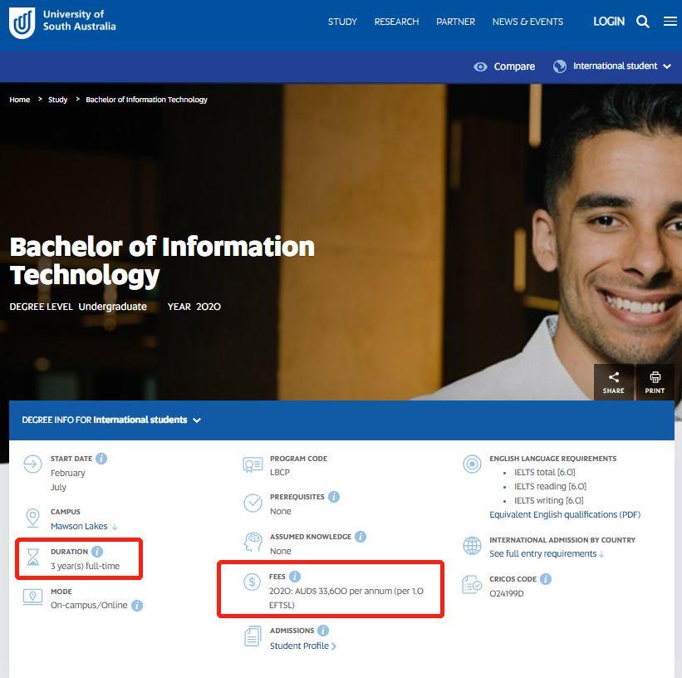Expand Degree Info for International students dropdown
The height and width of the screenshot is (678, 682).
click(x=111, y=420)
